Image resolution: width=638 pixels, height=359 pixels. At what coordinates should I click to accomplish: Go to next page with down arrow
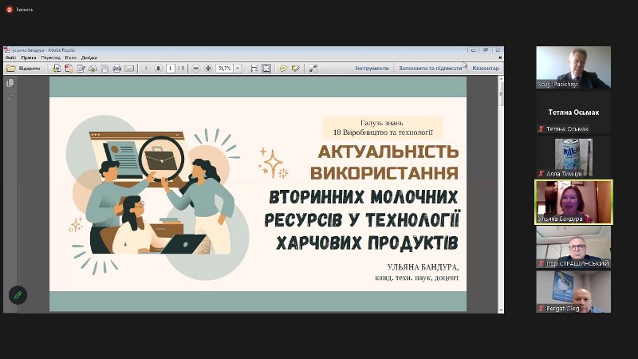[158, 69]
